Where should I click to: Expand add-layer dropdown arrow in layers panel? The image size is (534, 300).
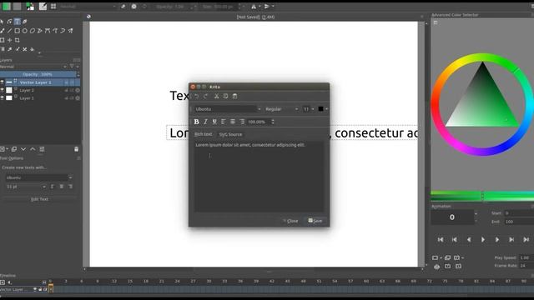[8, 149]
